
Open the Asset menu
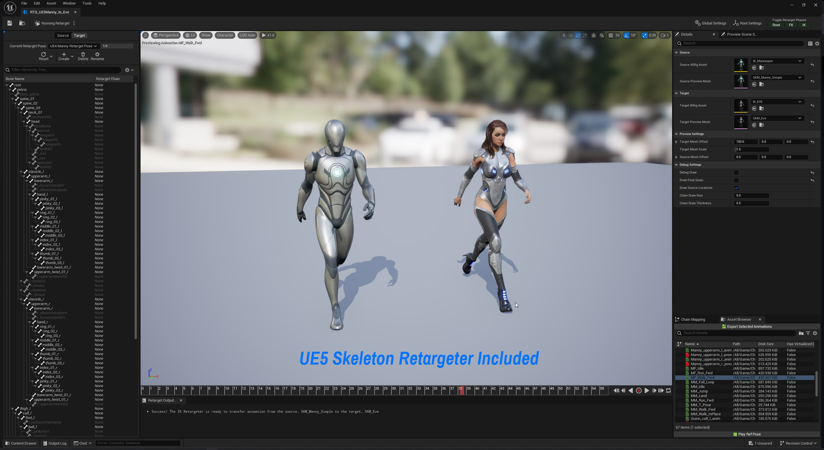[x=51, y=3]
